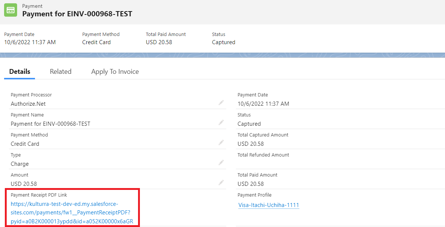445x227 pixels.
Task: Edit the Amount field with its pencil icon
Action: (221, 182)
